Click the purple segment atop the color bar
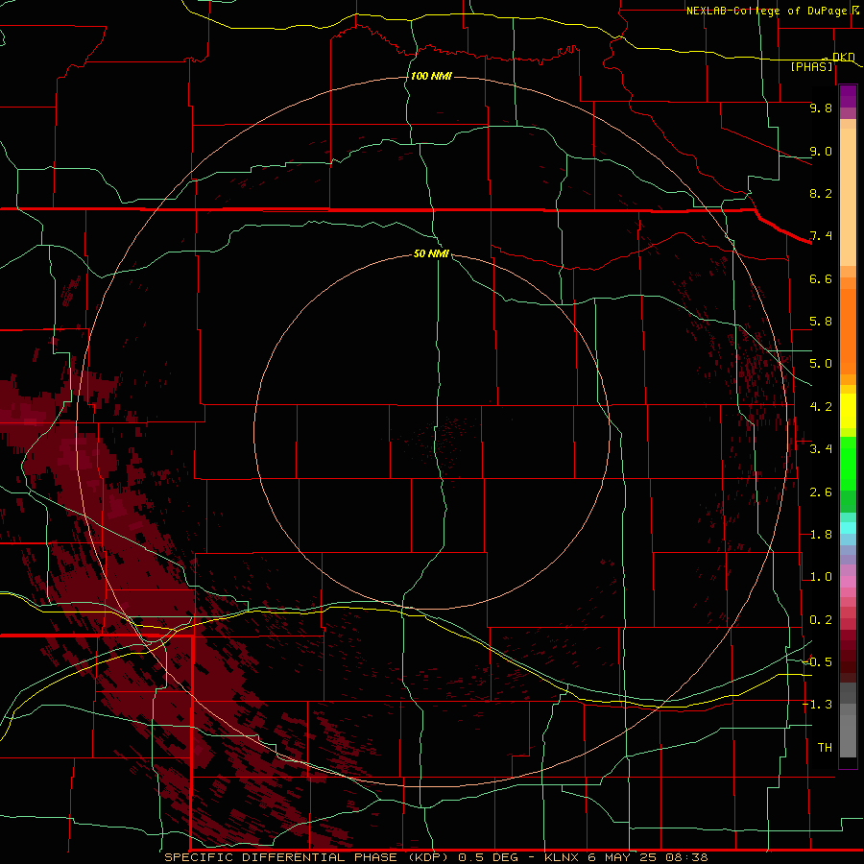Image resolution: width=864 pixels, height=864 pixels. (x=848, y=96)
